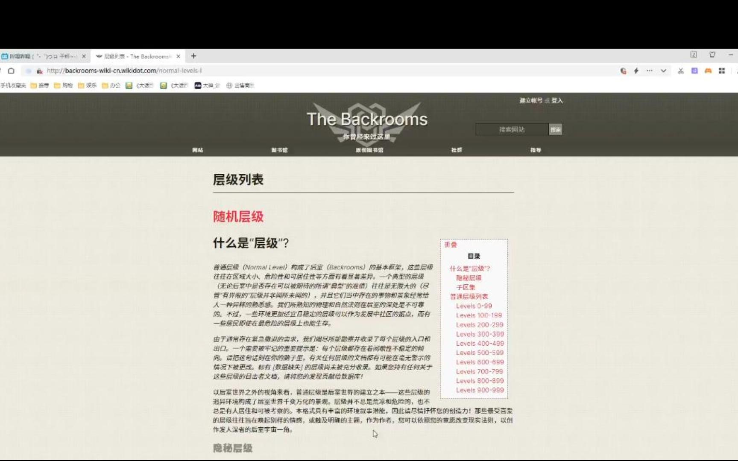Click the 什么是"层级"? section heading

(251, 243)
